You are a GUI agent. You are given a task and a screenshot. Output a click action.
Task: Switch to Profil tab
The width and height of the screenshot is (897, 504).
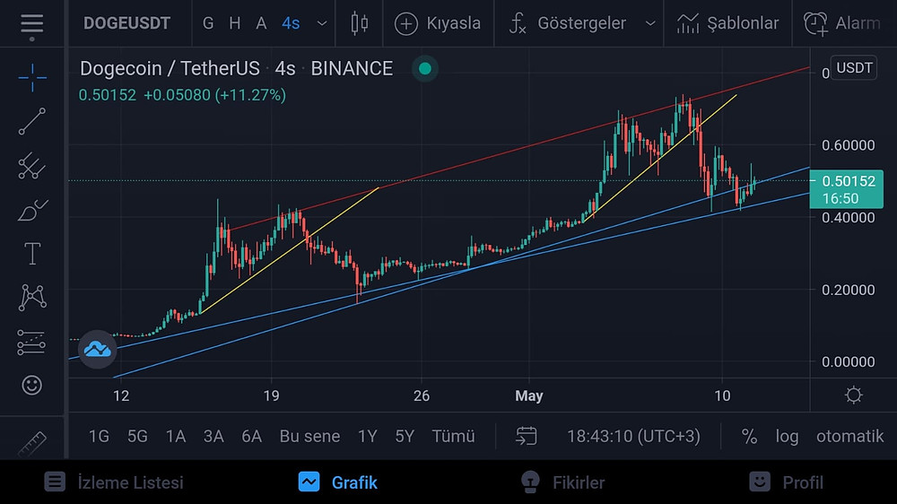coord(787,482)
